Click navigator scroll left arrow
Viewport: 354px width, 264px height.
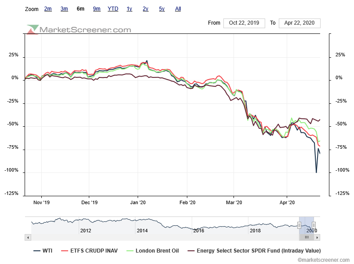click(28, 237)
